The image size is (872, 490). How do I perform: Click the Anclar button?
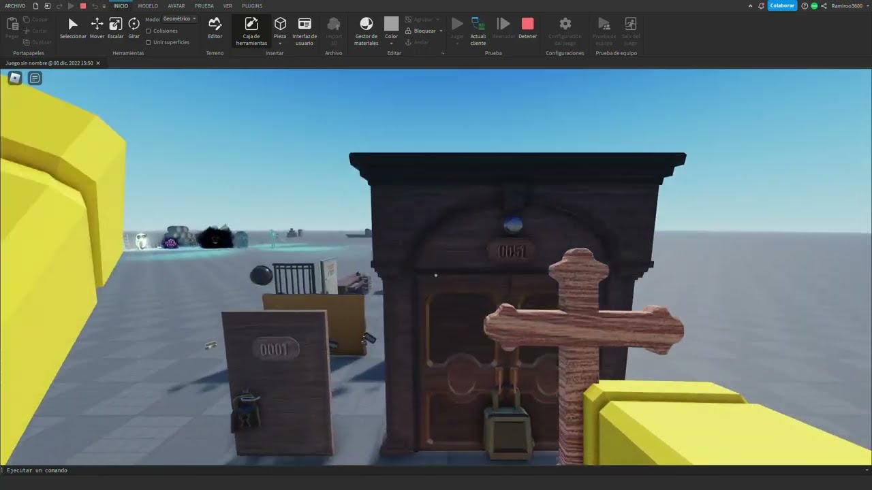point(418,42)
